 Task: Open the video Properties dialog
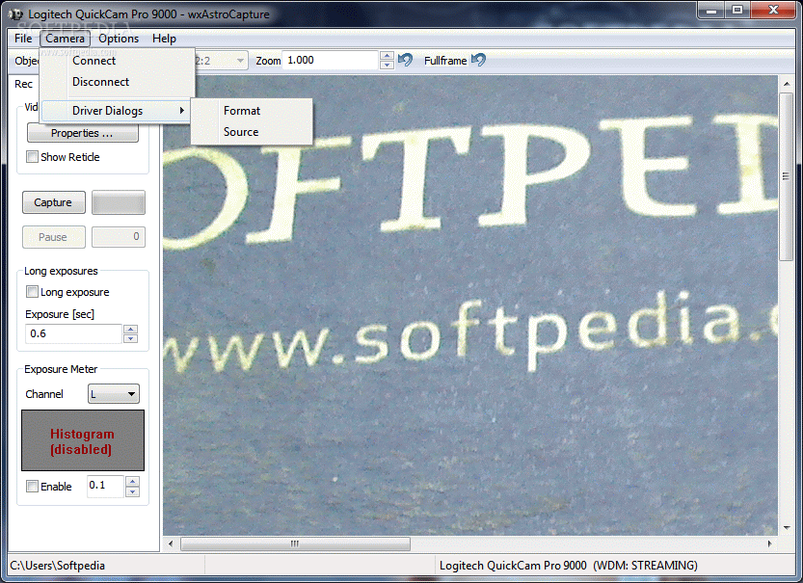pos(83,133)
